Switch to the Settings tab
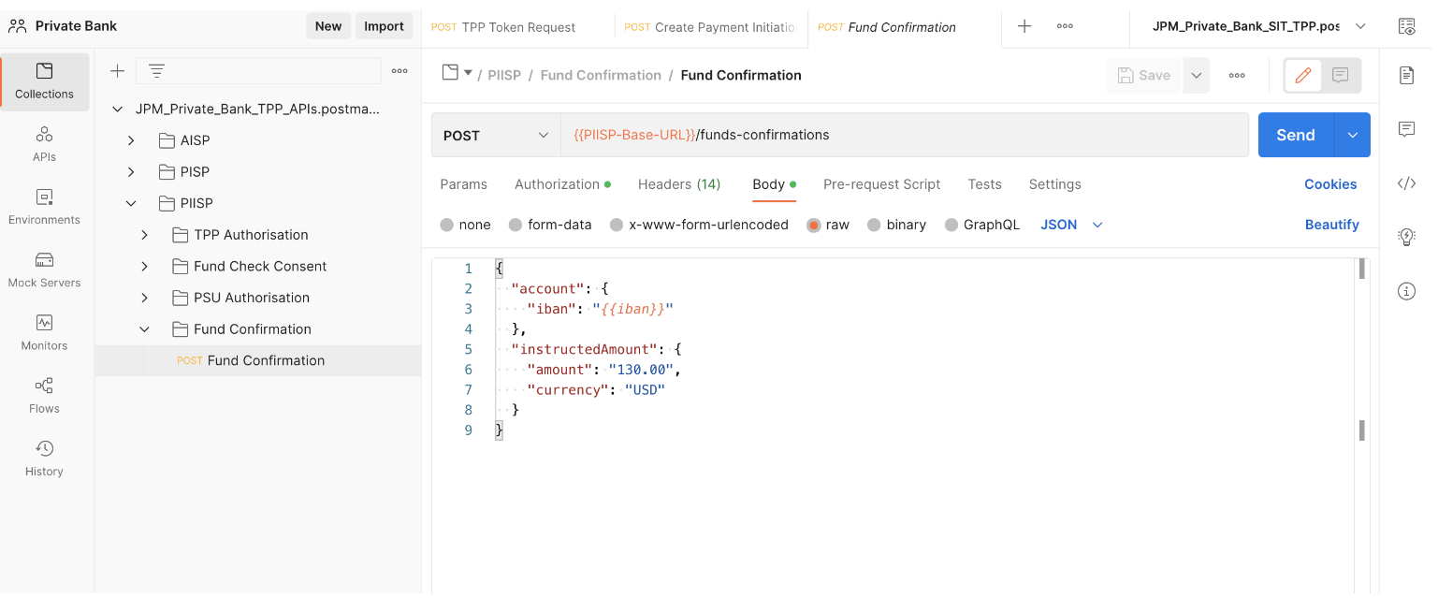1438x598 pixels. pos(1055,184)
